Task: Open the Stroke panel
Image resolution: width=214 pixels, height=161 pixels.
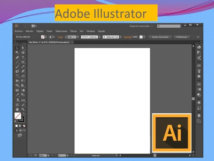Action: click(x=199, y=84)
